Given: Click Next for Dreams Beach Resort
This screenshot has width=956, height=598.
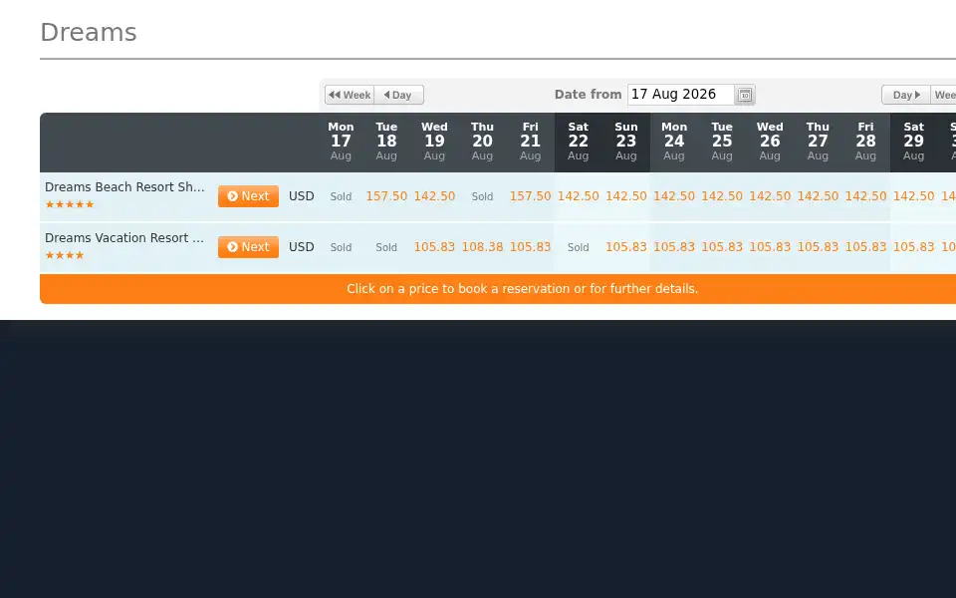Looking at the screenshot, I should (248, 196).
